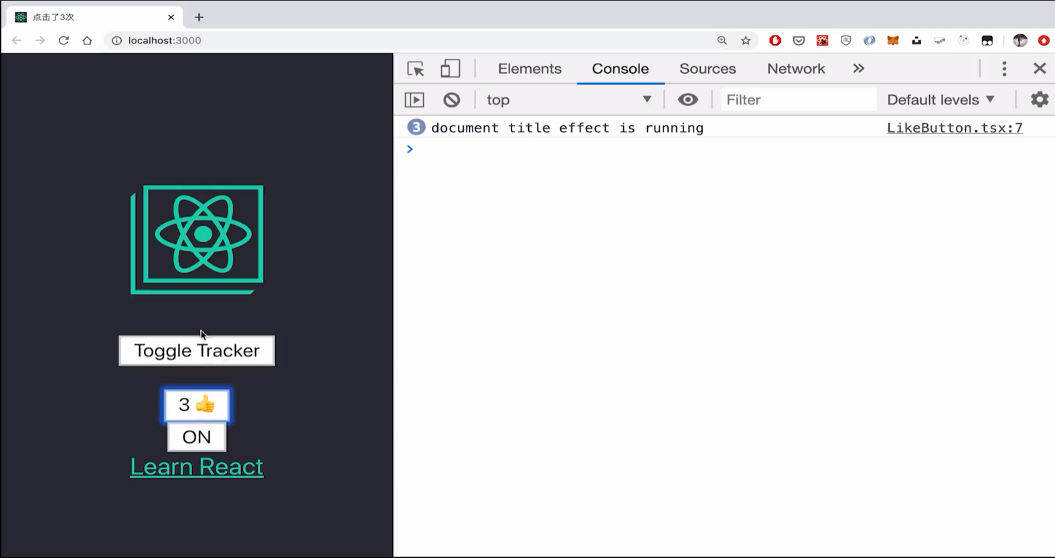Viewport: 1055px width, 558px height.
Task: Toggle the live expression eye icon
Action: [687, 100]
